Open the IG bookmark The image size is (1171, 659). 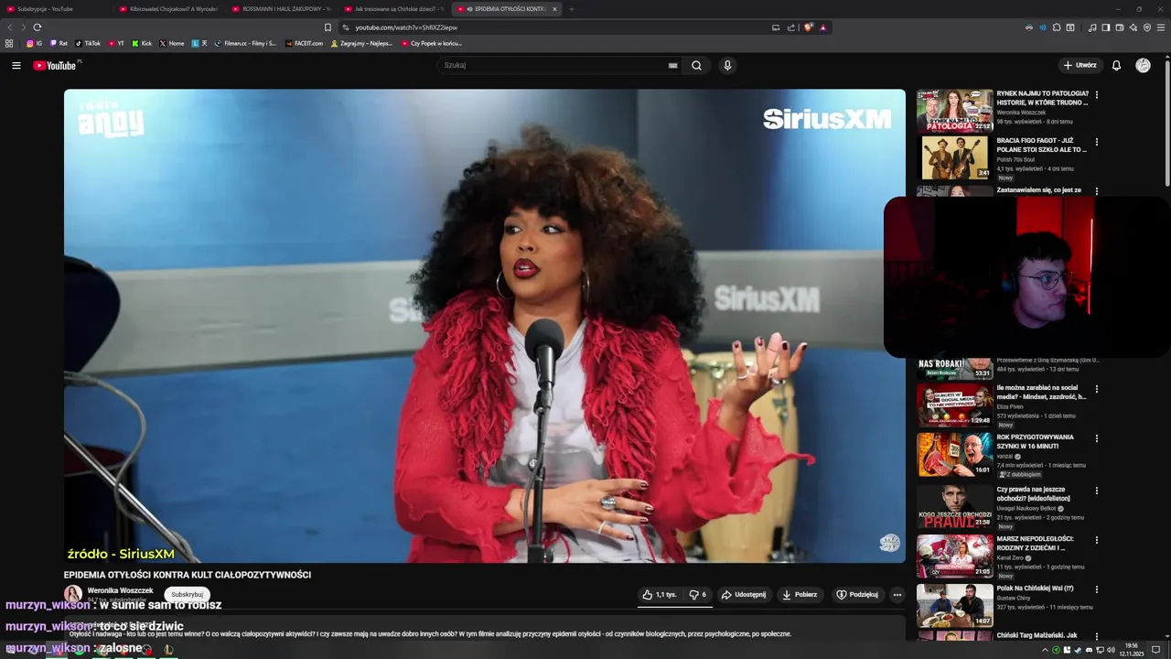34,43
